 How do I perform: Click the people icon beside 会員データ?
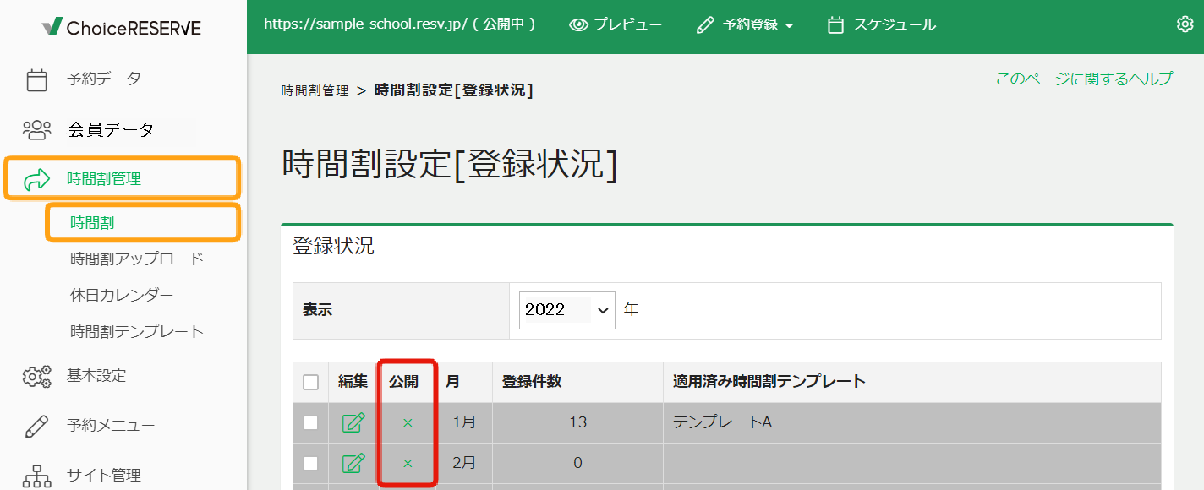[36, 129]
